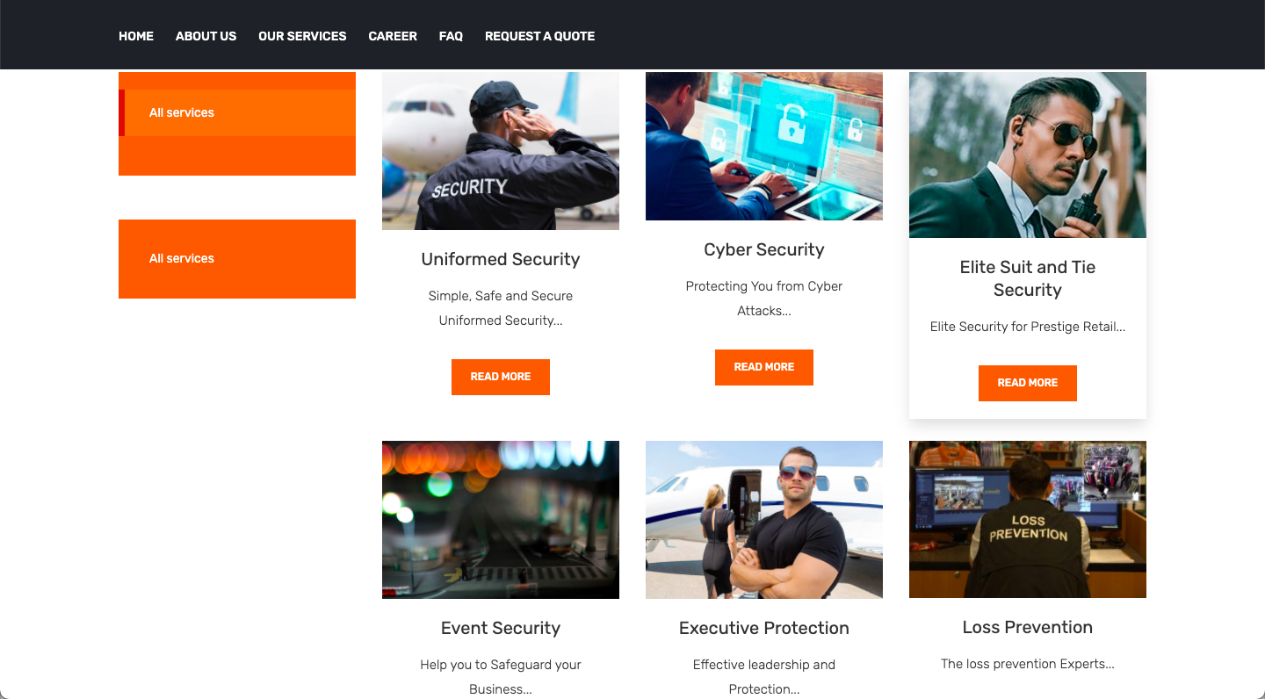
Task: Open OUR SERVICES in navigation
Action: pyautogui.click(x=302, y=36)
